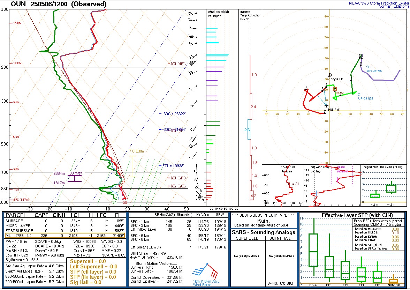This screenshot has height=290, width=410.
Task: Select the MIXED LAYER parcel row
Action: (x=64, y=226)
